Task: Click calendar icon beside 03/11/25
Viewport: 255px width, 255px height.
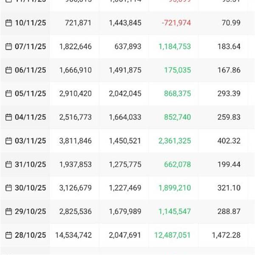Action: 8,141
